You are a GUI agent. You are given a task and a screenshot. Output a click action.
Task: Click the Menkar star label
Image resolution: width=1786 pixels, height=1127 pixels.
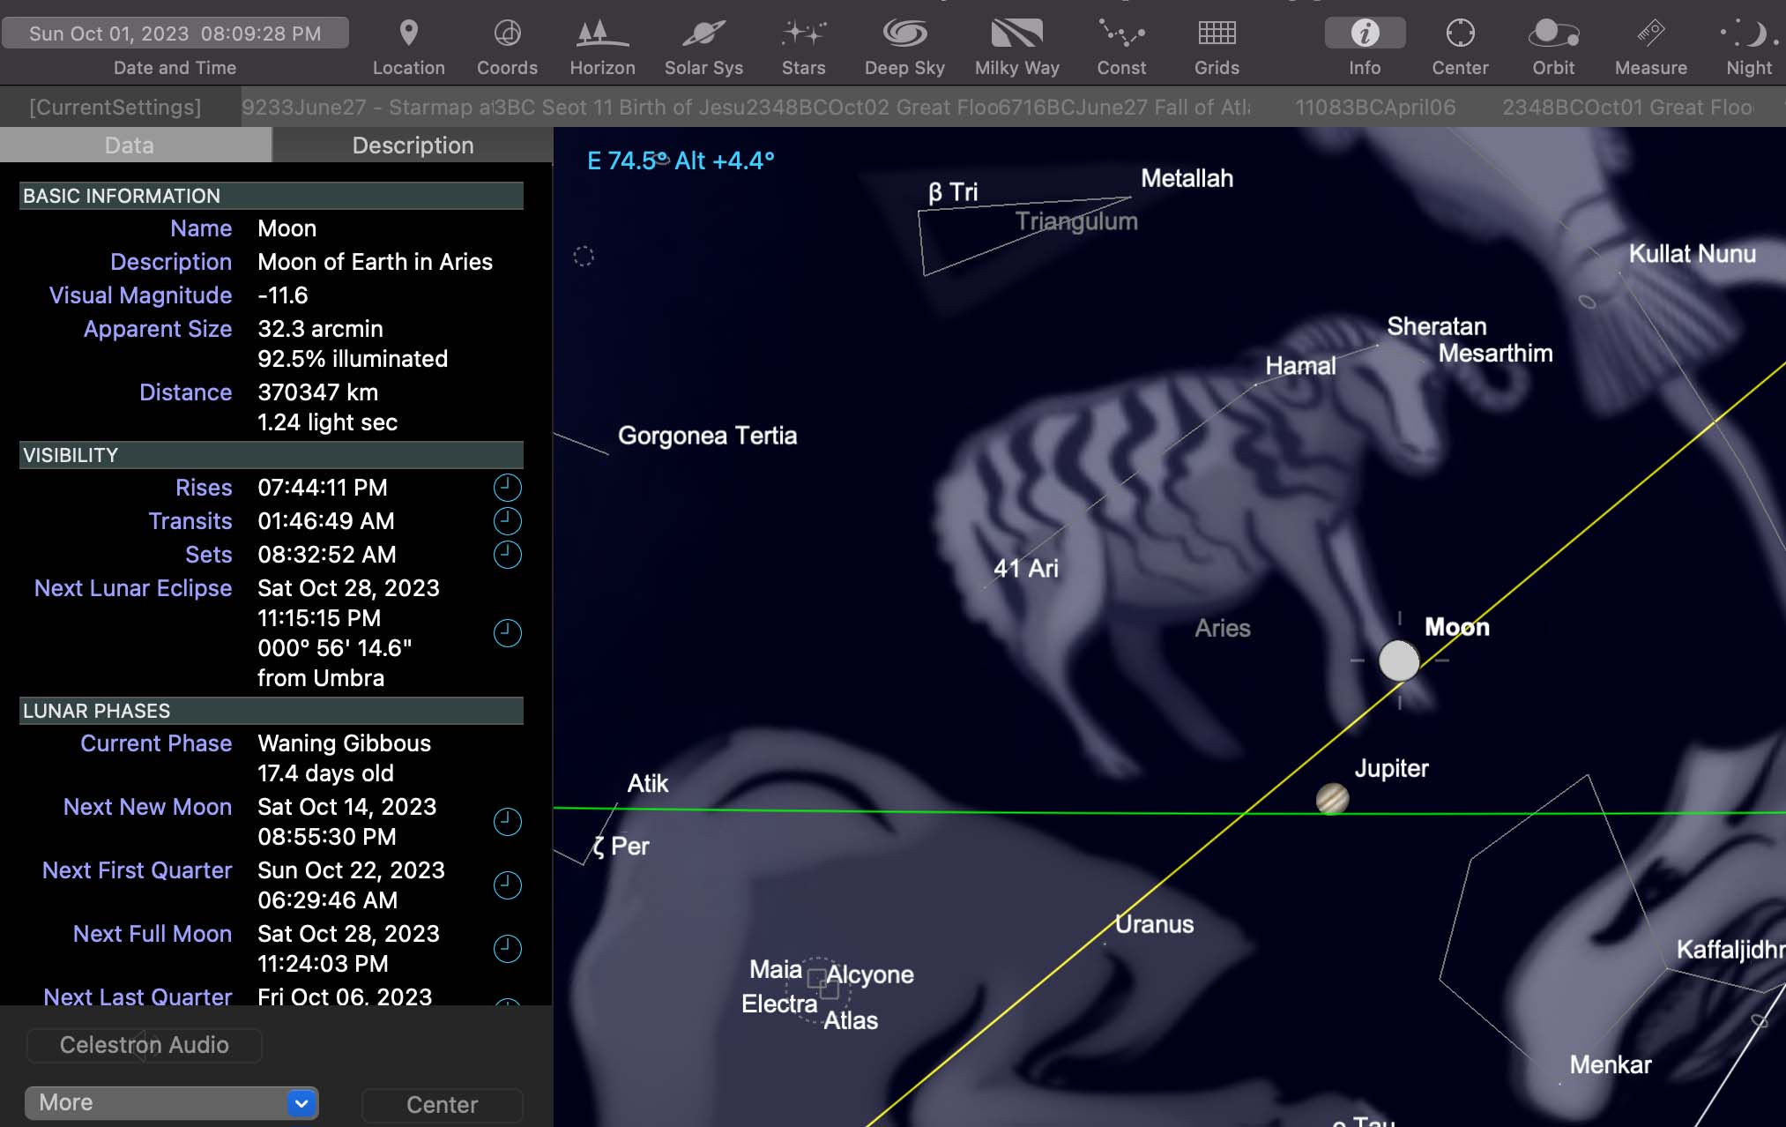[1611, 1065]
